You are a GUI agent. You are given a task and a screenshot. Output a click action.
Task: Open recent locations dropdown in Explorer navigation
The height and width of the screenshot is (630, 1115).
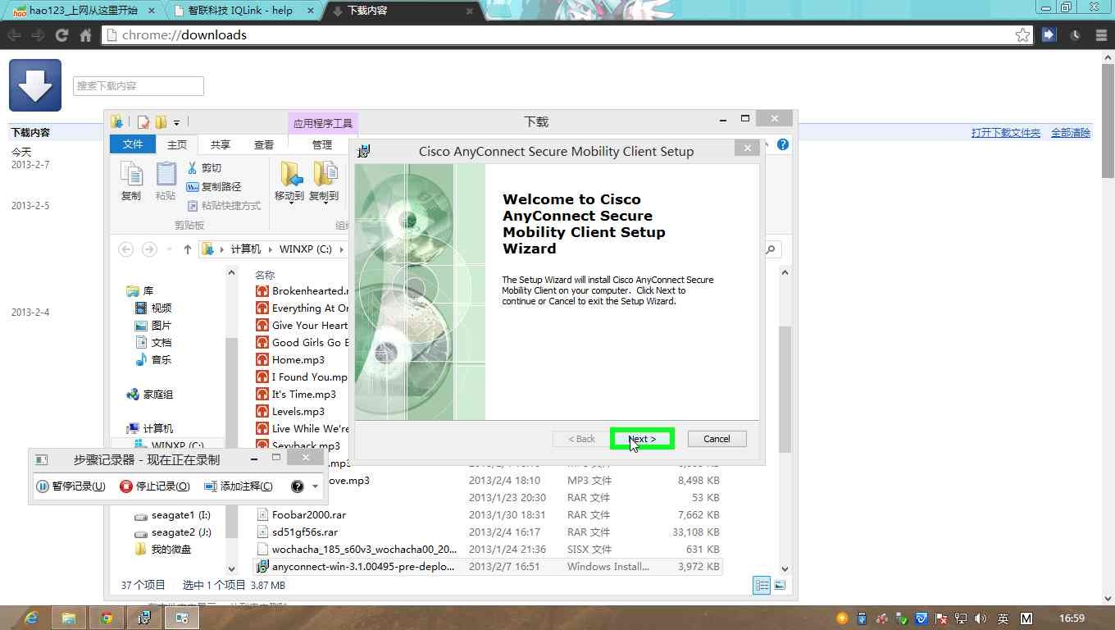(x=169, y=249)
